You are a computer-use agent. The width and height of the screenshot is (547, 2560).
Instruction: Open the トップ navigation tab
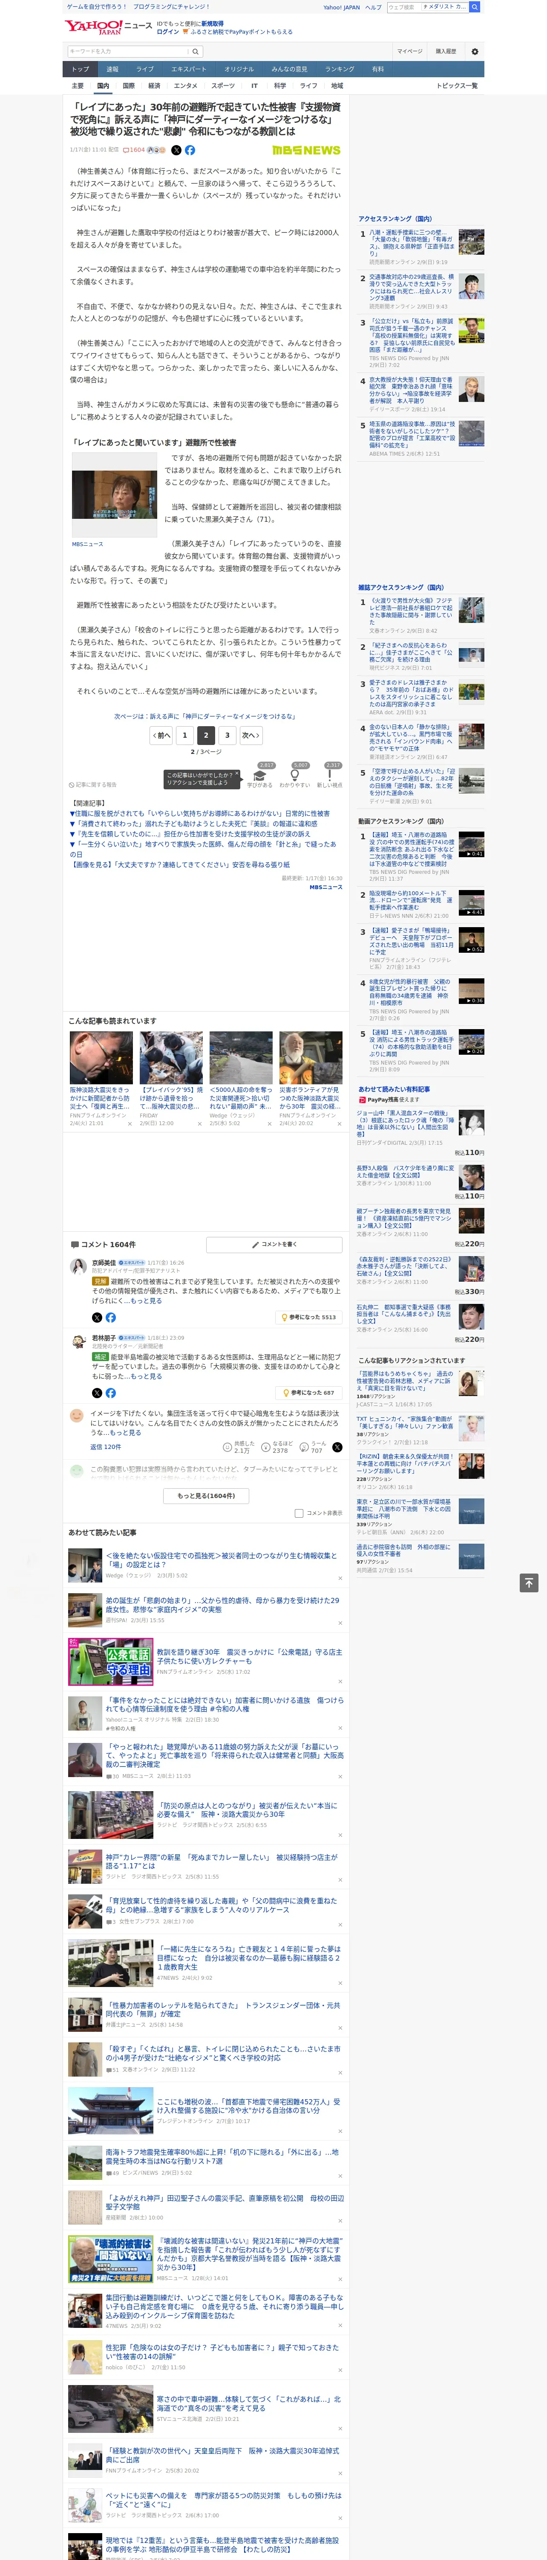81,70
